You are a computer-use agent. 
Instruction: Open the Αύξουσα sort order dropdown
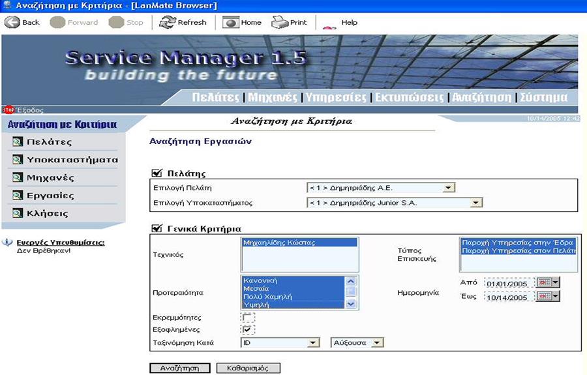(x=378, y=342)
